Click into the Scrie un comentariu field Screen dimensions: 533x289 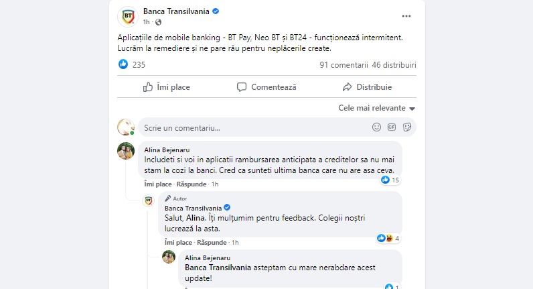[x=251, y=127]
